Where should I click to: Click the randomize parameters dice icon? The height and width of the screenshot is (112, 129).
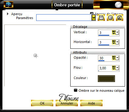click(110, 18)
